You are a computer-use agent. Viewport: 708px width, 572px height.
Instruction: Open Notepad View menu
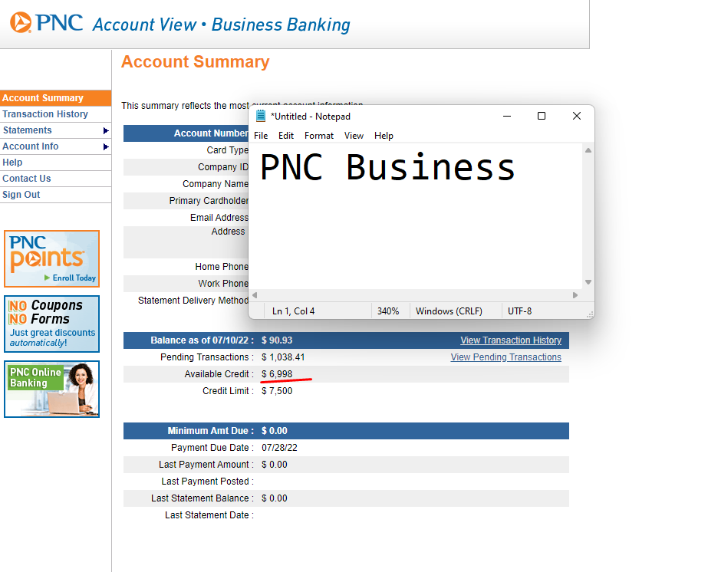(354, 136)
